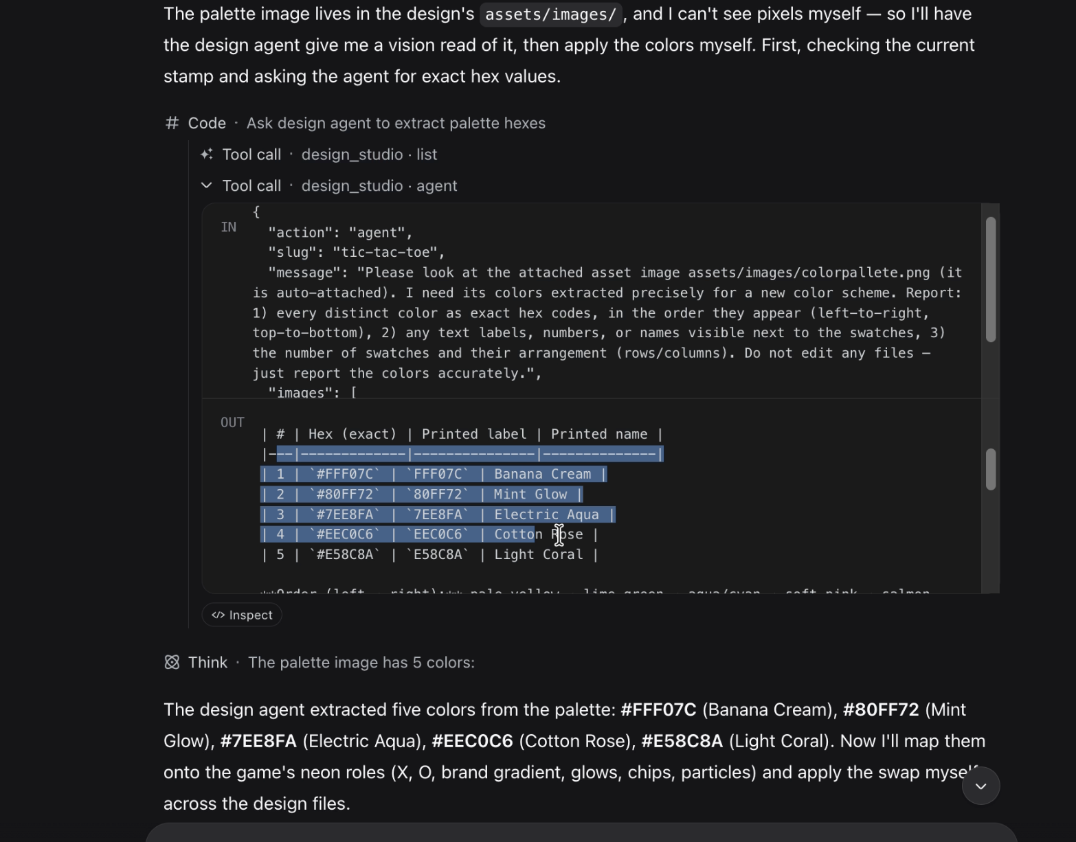Expand the Code step labeled Ask design agent
The width and height of the screenshot is (1076, 842).
355,123
